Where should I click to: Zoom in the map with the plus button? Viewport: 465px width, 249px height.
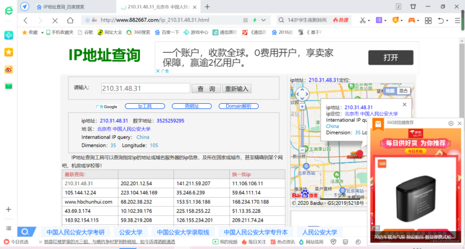(x=302, y=107)
